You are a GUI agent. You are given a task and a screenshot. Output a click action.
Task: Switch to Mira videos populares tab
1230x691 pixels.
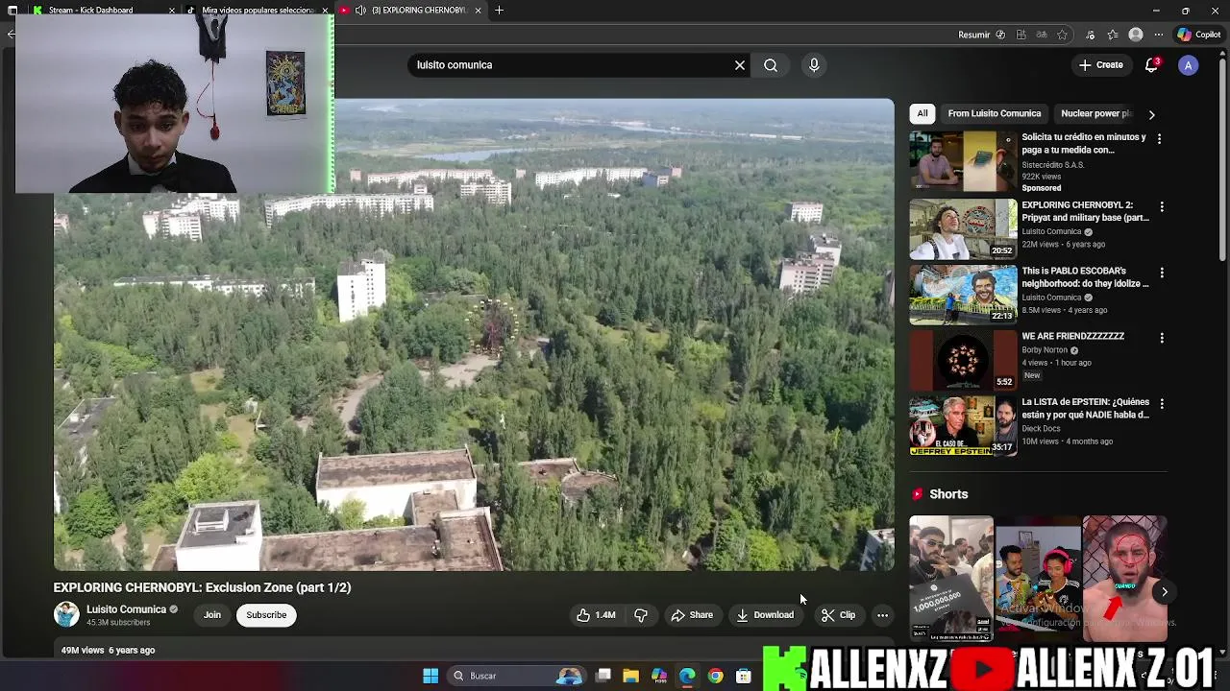coord(258,10)
